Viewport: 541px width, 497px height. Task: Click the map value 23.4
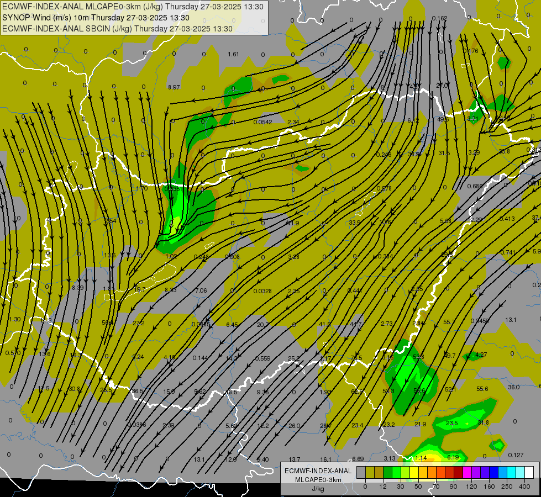pos(357,425)
